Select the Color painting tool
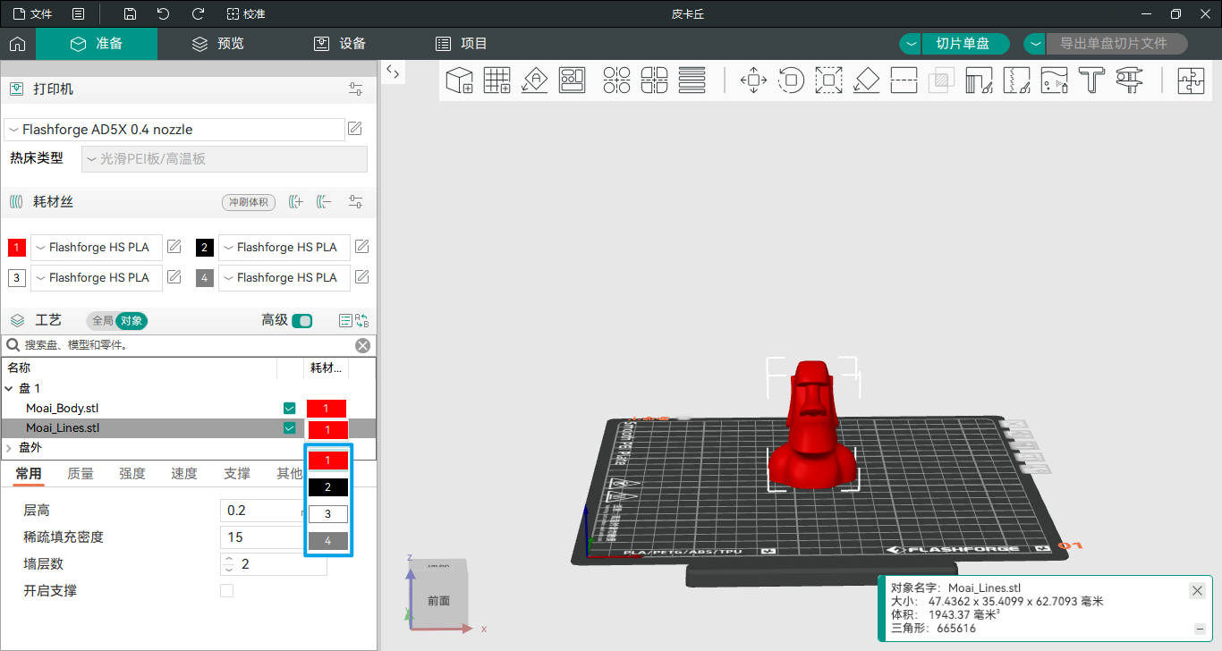The height and width of the screenshot is (651, 1222). pos(1054,80)
